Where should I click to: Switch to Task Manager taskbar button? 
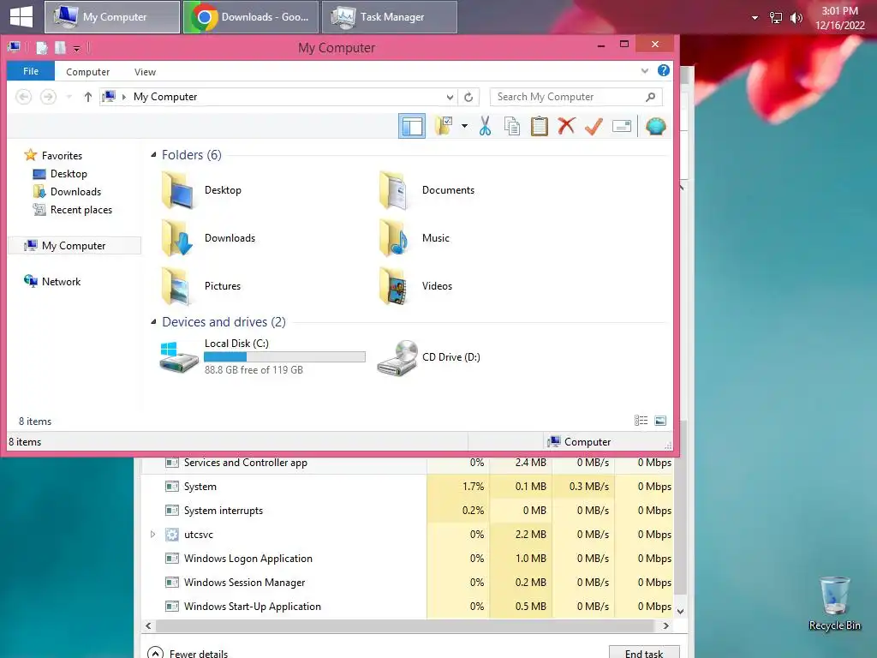click(390, 17)
